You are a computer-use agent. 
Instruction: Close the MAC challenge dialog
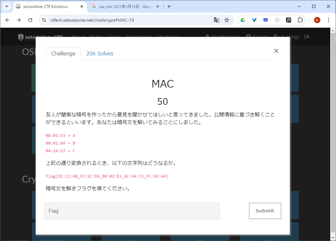pyautogui.click(x=276, y=51)
